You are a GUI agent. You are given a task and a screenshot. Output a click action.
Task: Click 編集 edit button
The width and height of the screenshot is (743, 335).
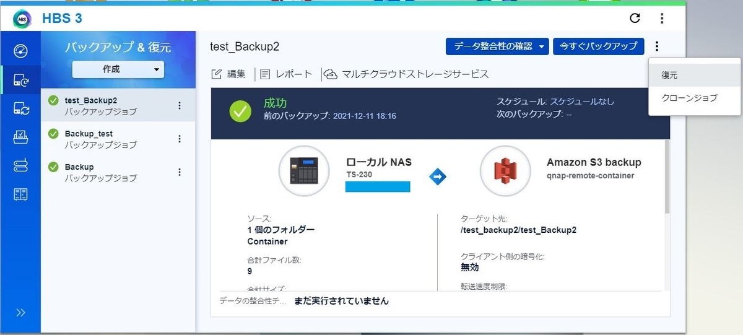[x=229, y=74]
